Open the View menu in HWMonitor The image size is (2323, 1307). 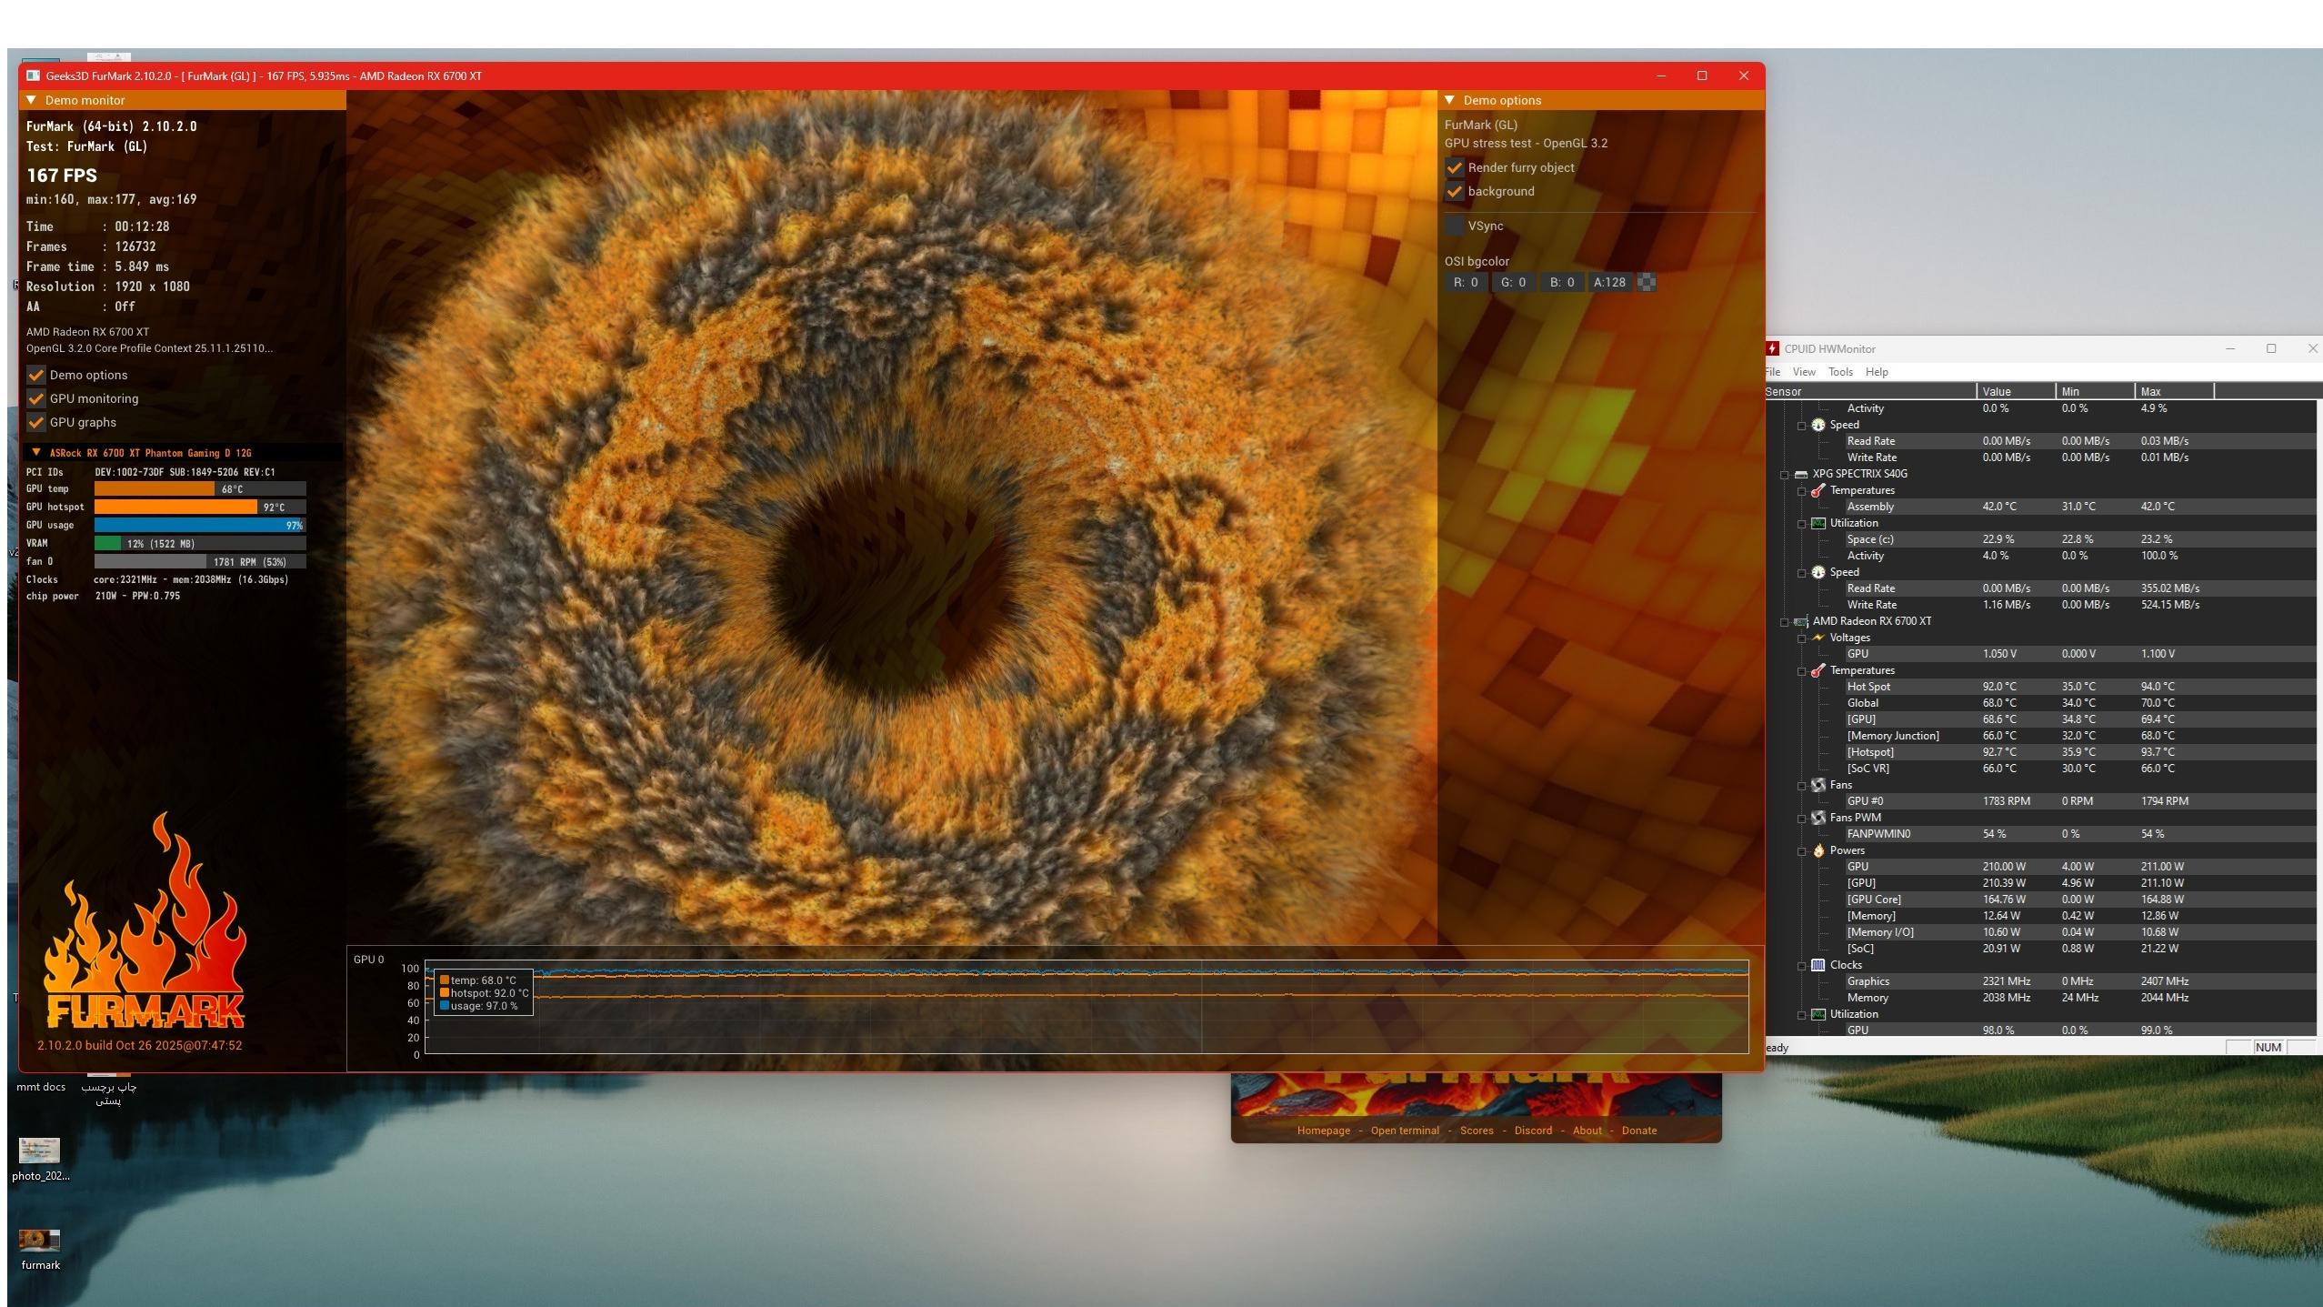pyautogui.click(x=1804, y=372)
